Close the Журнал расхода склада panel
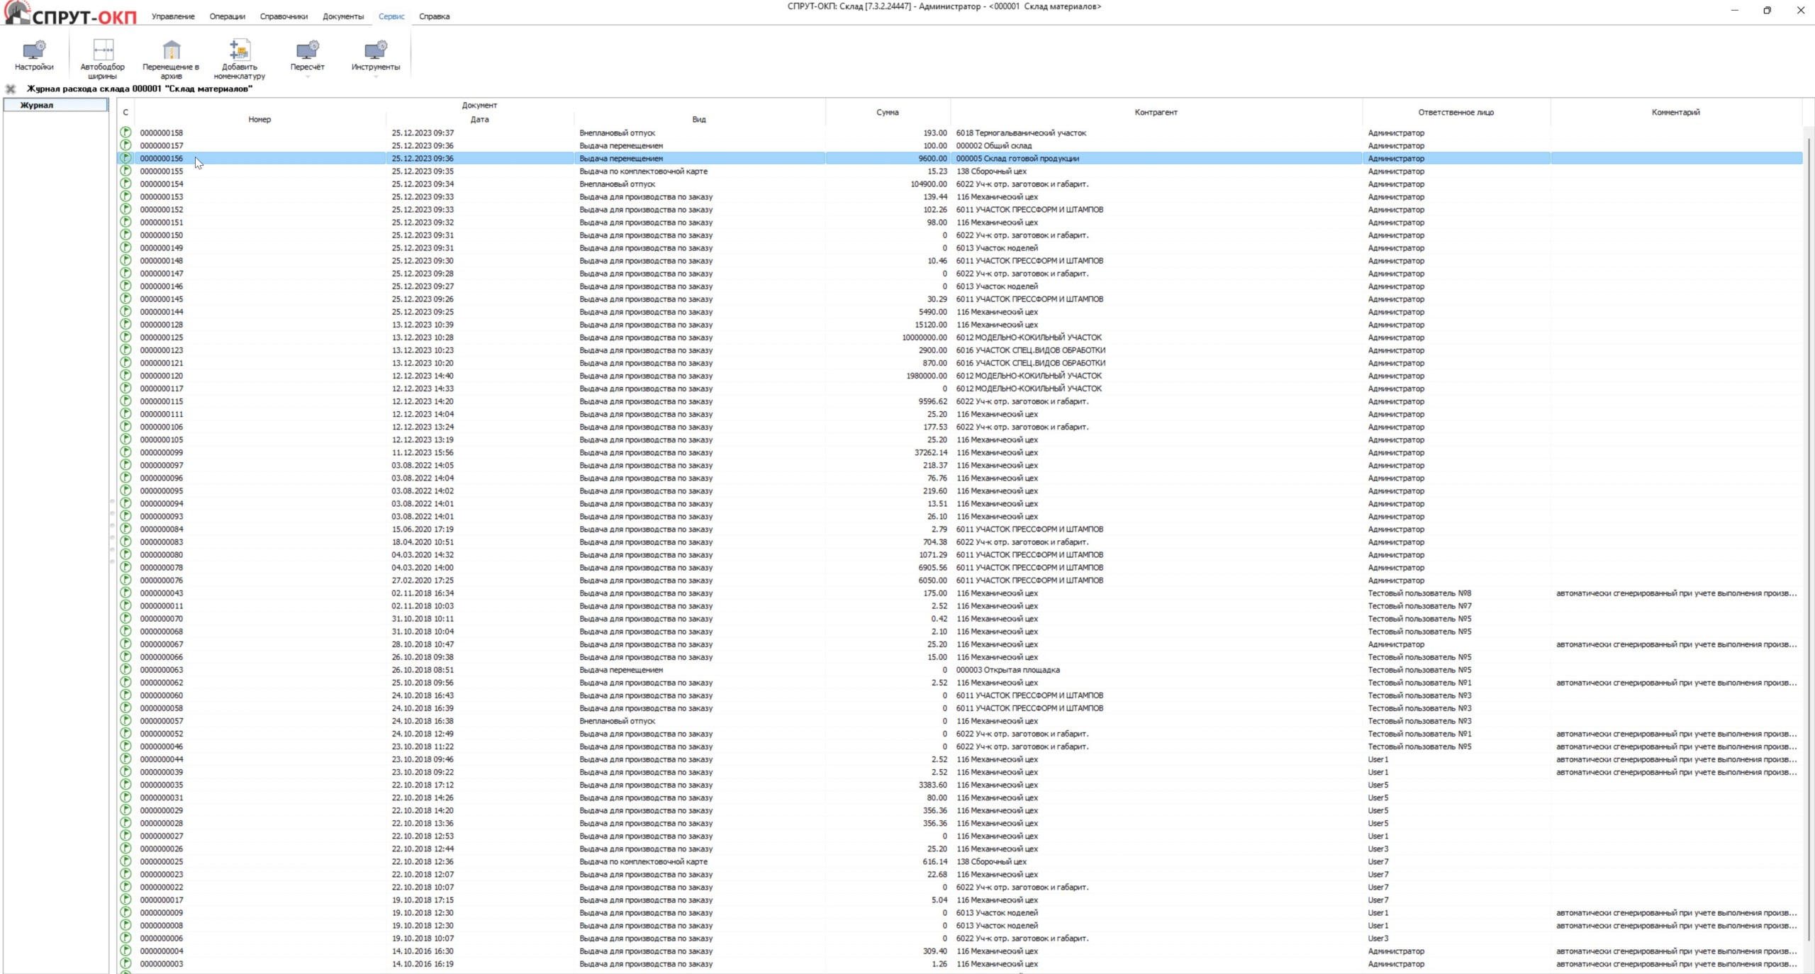 click(10, 89)
